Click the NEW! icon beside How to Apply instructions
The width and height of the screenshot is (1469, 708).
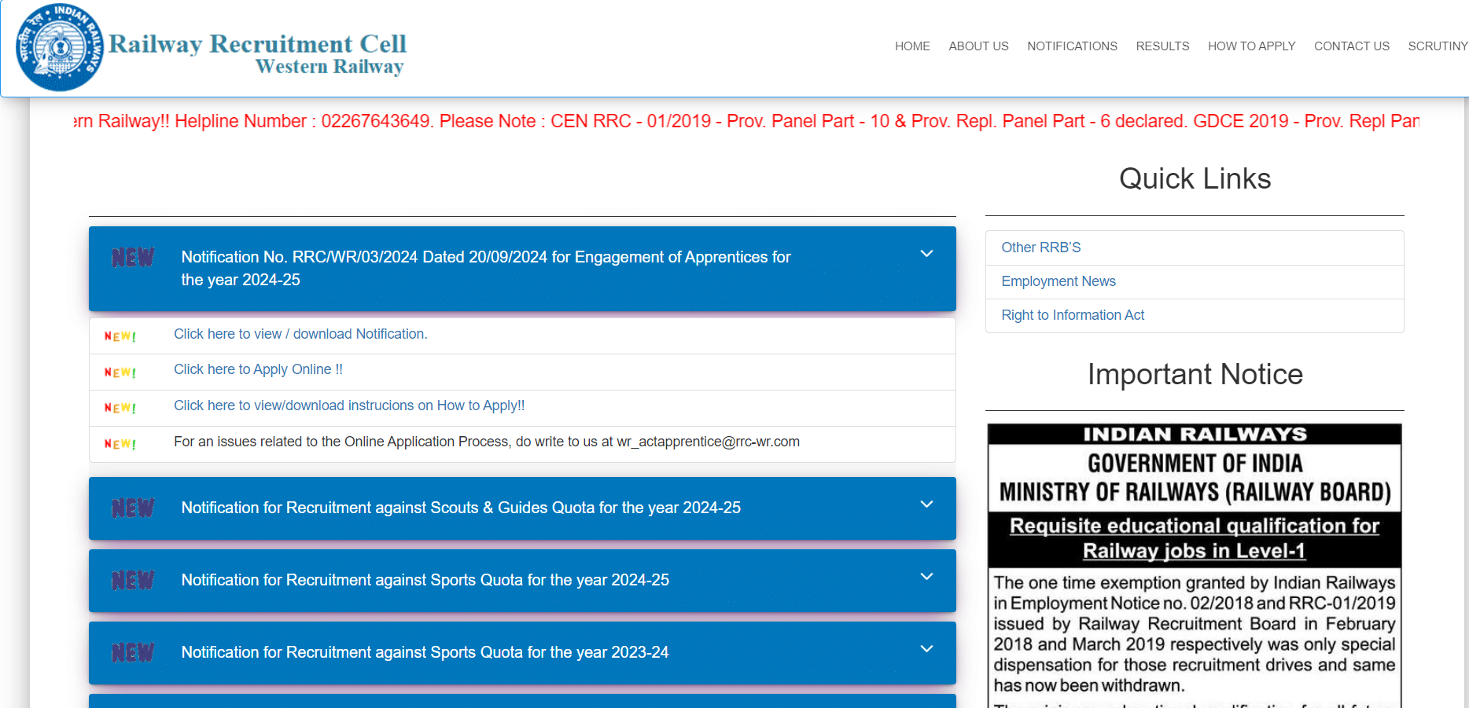[120, 408]
